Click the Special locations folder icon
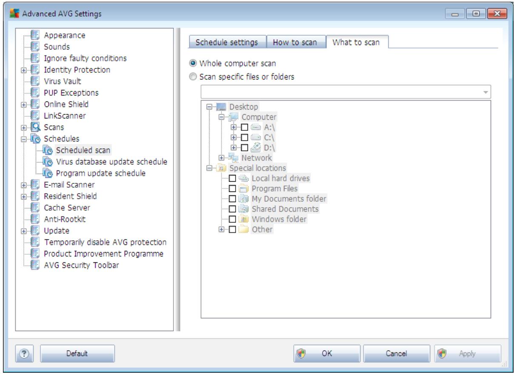 coord(221,168)
